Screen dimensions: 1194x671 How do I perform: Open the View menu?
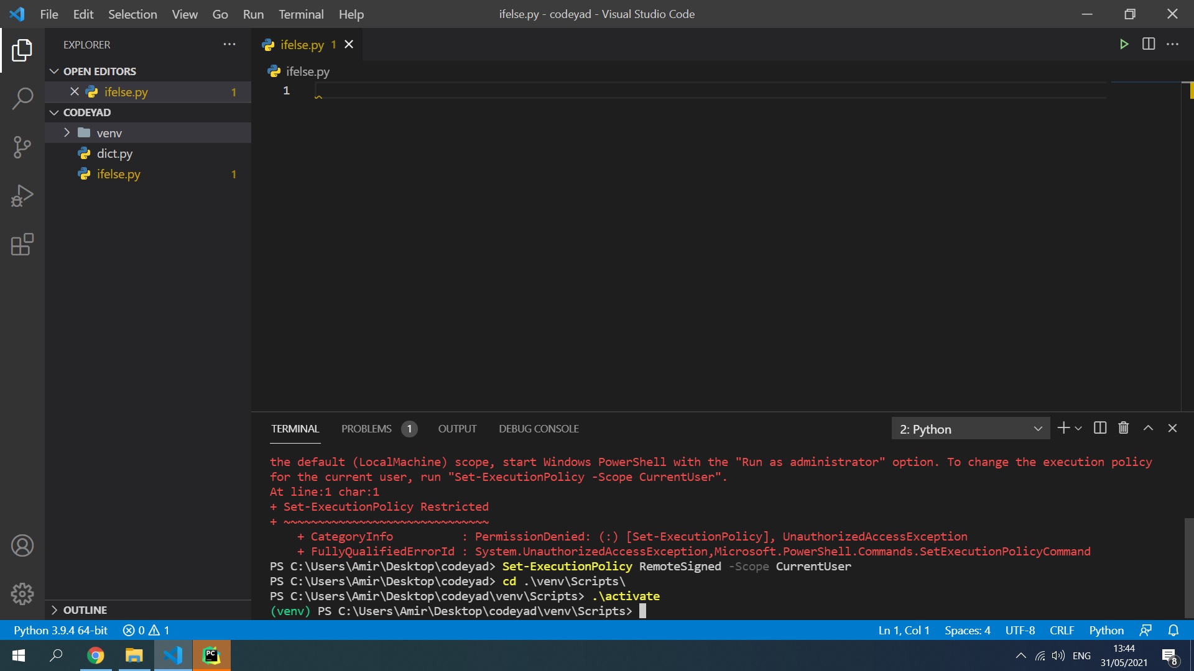click(185, 14)
